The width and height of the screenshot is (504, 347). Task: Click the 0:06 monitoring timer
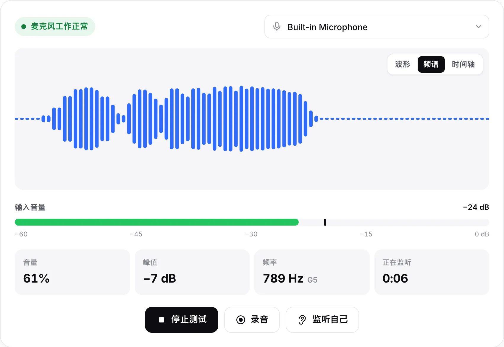pyautogui.click(x=395, y=278)
